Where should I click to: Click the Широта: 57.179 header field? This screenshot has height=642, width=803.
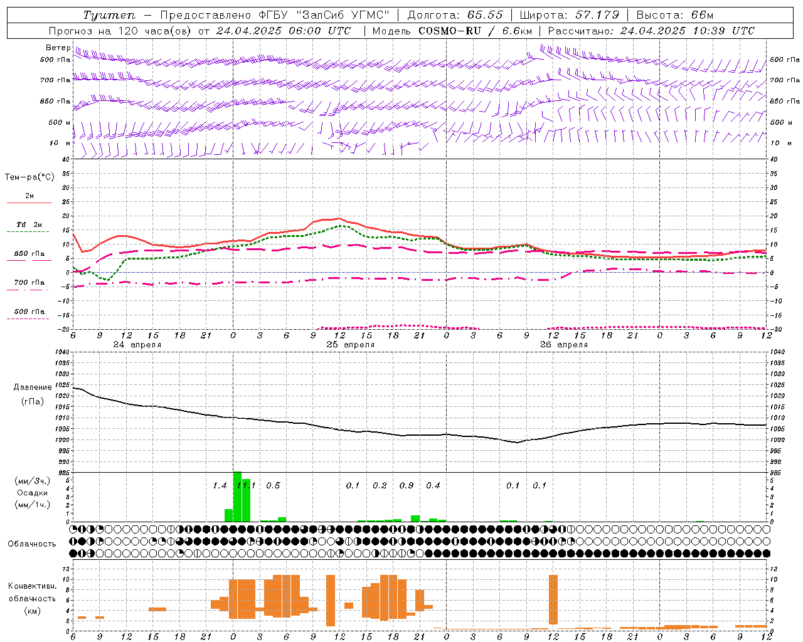click(x=569, y=15)
